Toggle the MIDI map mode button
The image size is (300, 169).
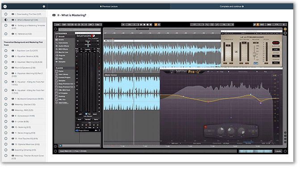[269, 25]
